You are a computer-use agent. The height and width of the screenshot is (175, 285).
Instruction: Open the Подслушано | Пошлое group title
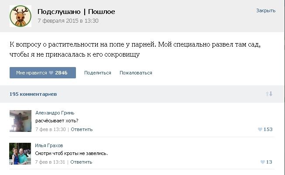(76, 12)
